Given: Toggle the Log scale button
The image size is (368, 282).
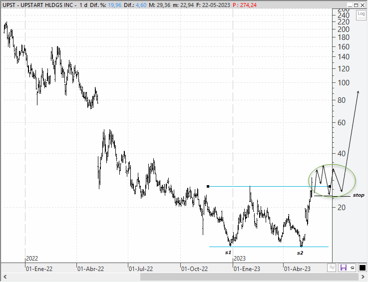Looking at the screenshot, I should 361,15.
